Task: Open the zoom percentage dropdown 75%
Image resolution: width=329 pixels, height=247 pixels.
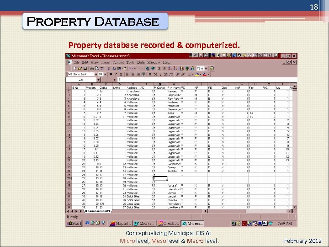Action: pyautogui.click(x=206, y=69)
